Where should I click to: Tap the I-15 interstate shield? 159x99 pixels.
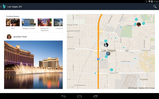click(x=98, y=59)
